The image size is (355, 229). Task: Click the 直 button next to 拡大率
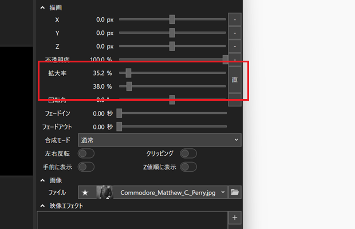[x=235, y=80]
